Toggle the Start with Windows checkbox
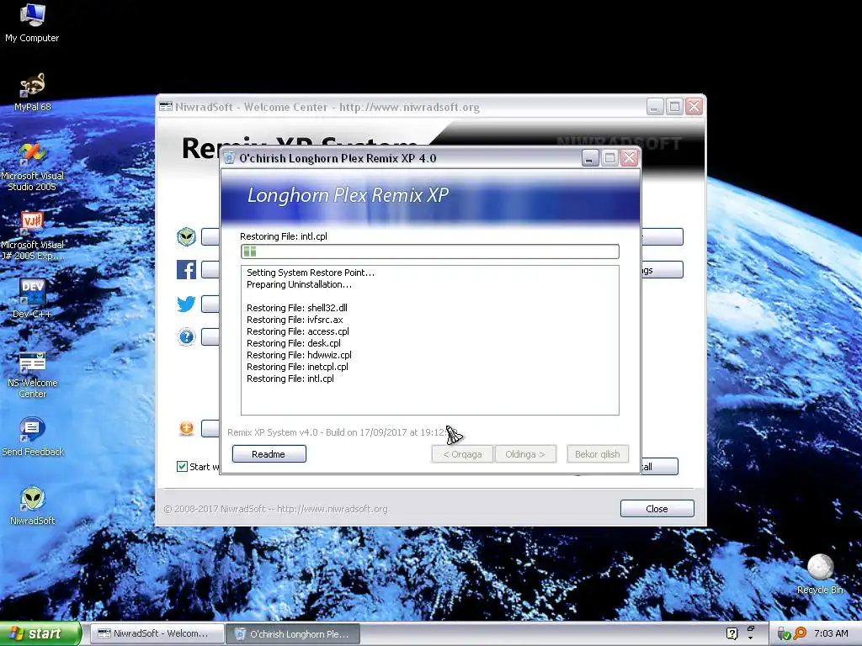The height and width of the screenshot is (646, 862). click(182, 466)
